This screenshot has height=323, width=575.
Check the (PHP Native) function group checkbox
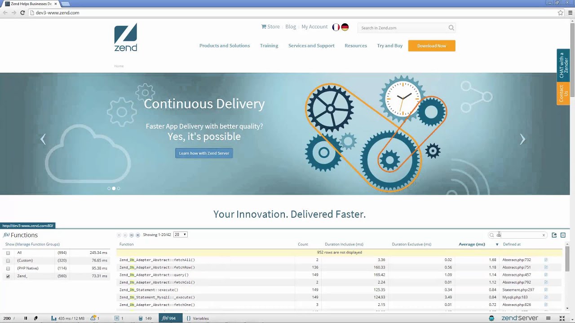[x=8, y=268]
